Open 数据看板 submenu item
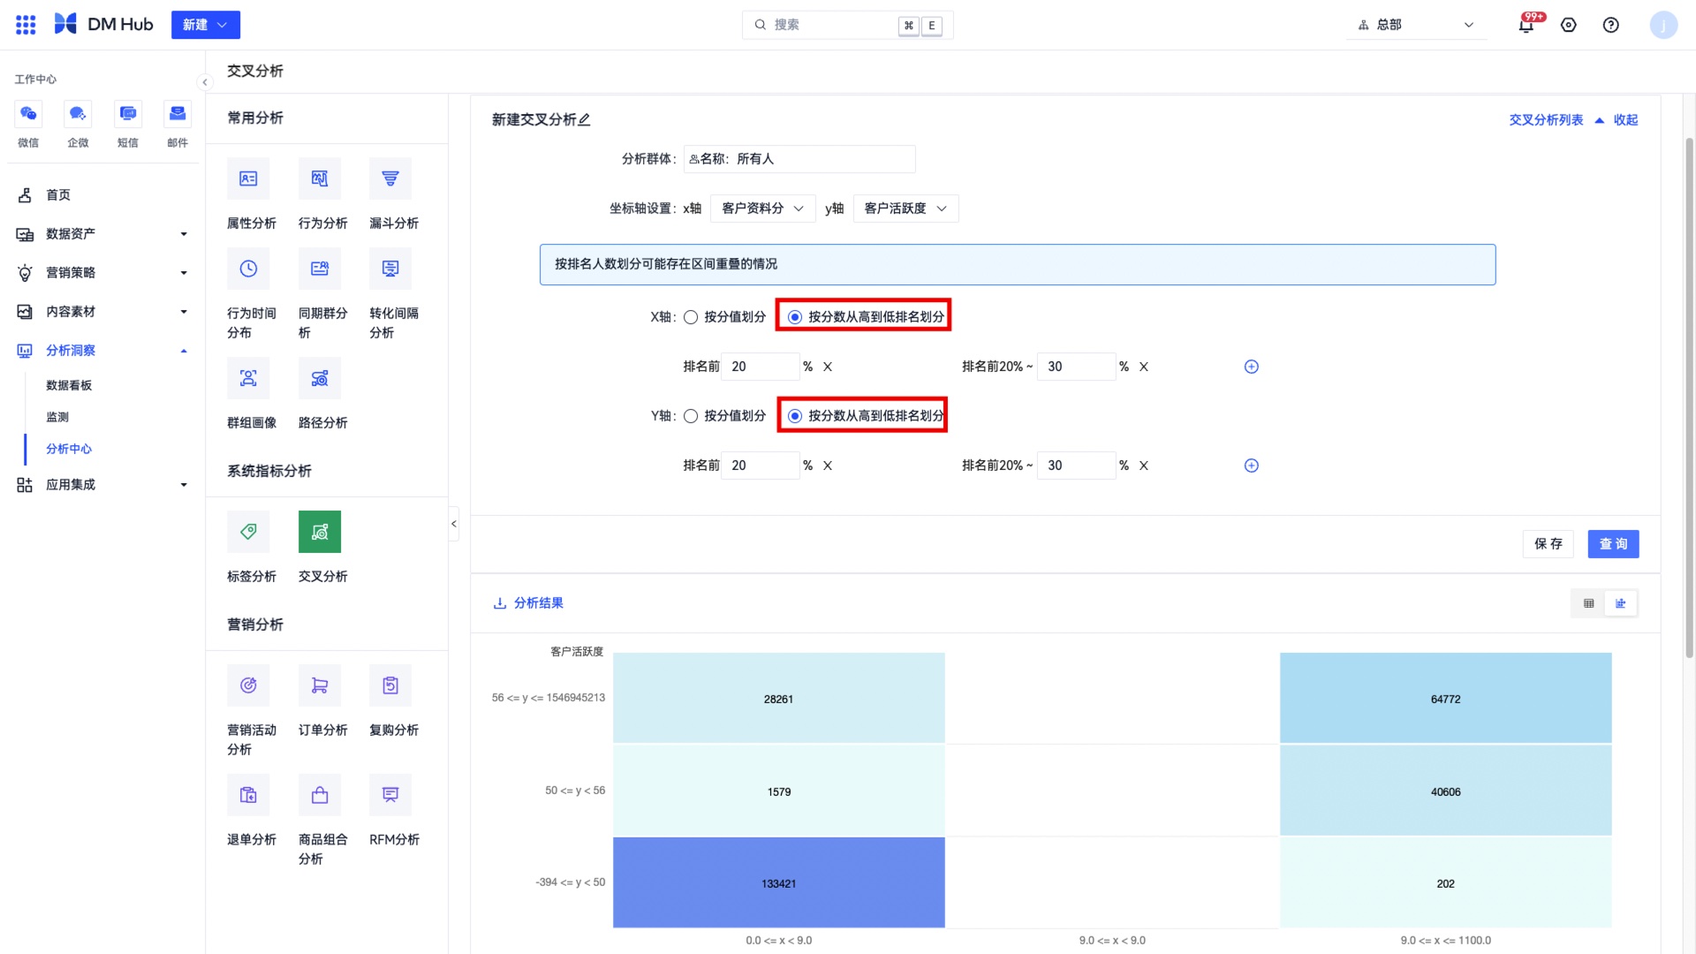The height and width of the screenshot is (954, 1696). coord(69,385)
